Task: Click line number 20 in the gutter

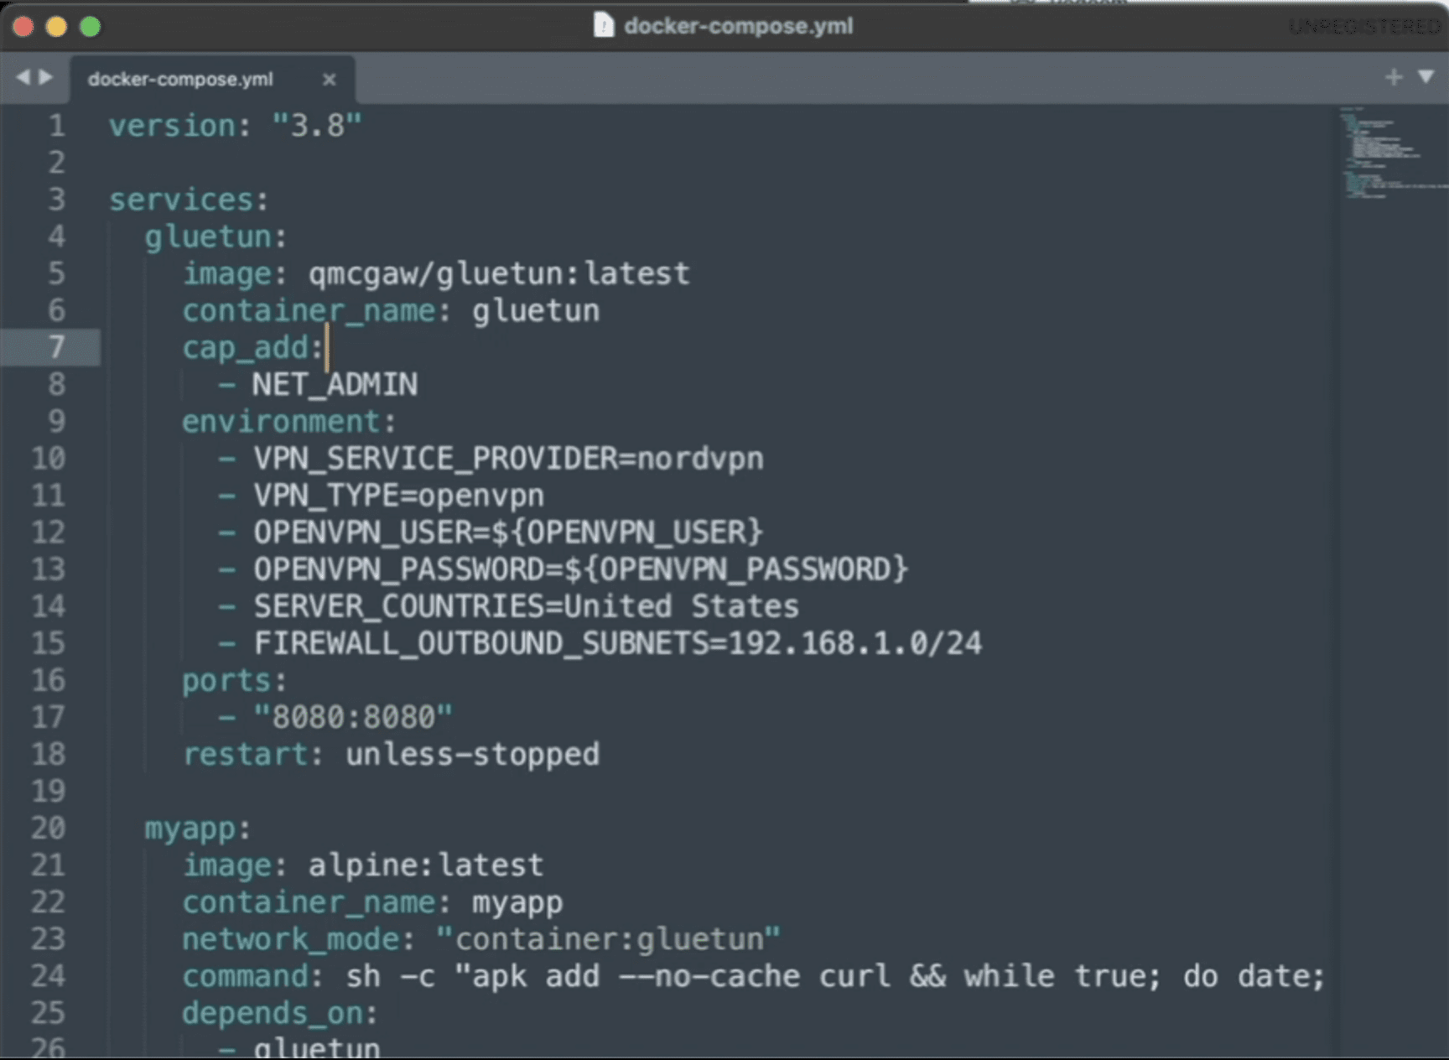Action: pyautogui.click(x=49, y=829)
